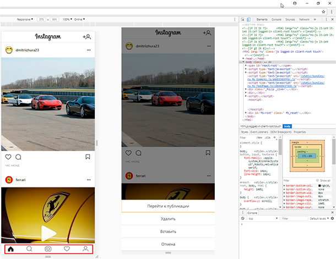Save the race cars post with the bookmark, left view
Screen dimensions: 336x259
88,157
